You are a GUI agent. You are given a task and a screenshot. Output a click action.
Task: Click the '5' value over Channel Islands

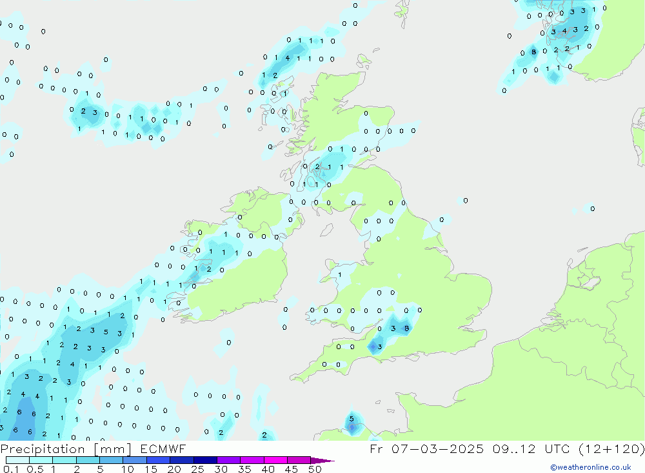pos(352,419)
